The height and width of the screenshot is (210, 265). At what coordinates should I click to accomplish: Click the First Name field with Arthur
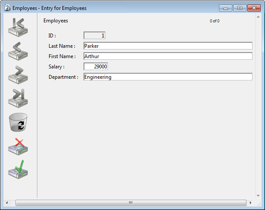tap(168, 56)
